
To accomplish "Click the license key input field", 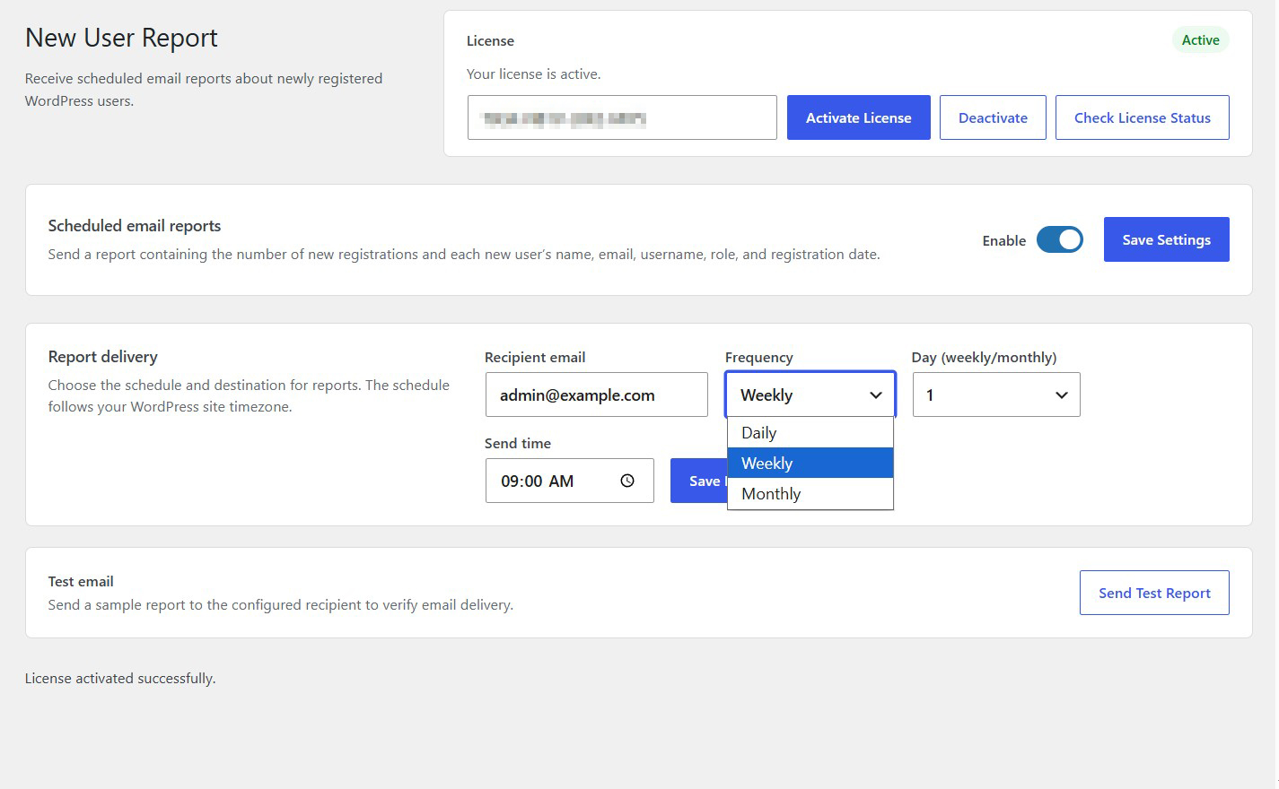I will (x=622, y=117).
